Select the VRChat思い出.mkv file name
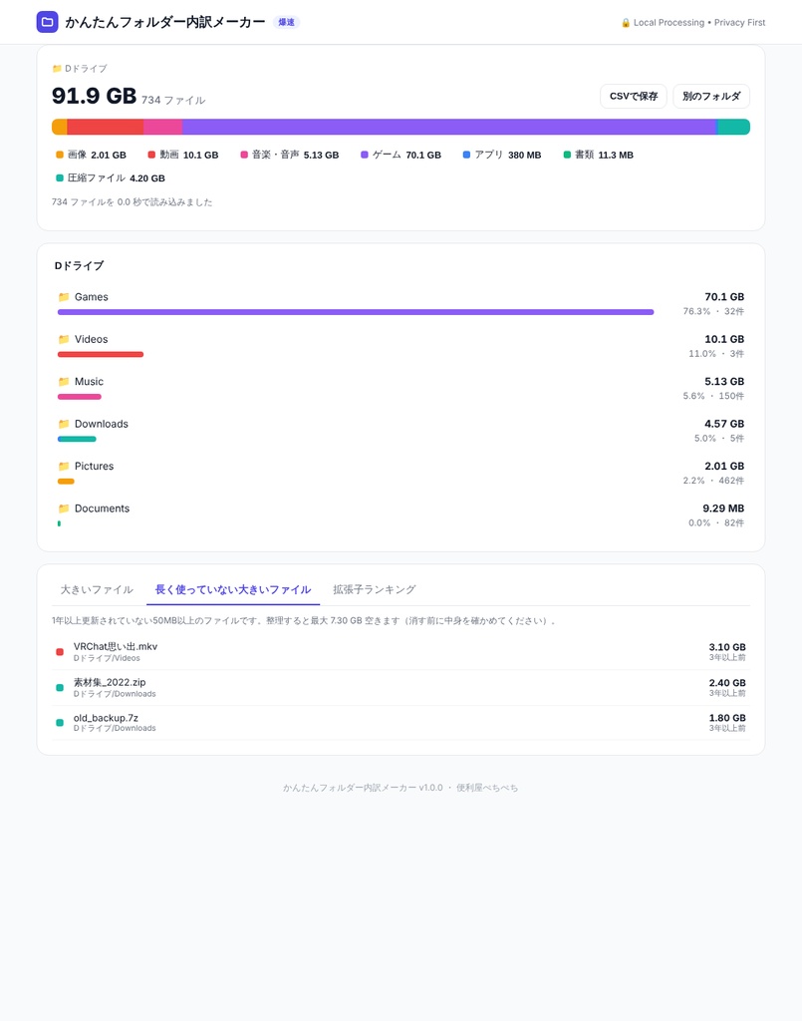802x1021 pixels. [x=116, y=646]
